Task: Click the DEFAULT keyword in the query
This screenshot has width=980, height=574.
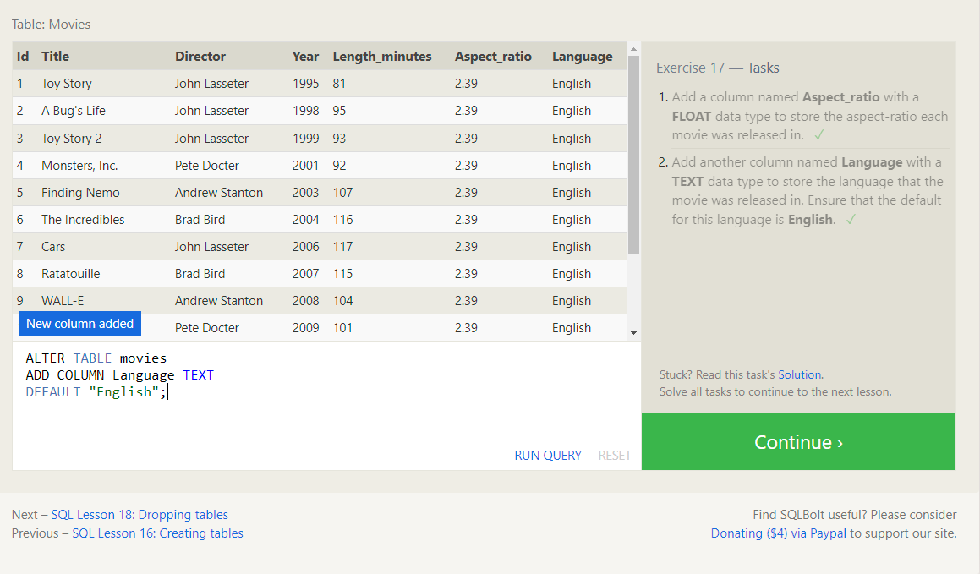Action: tap(53, 392)
